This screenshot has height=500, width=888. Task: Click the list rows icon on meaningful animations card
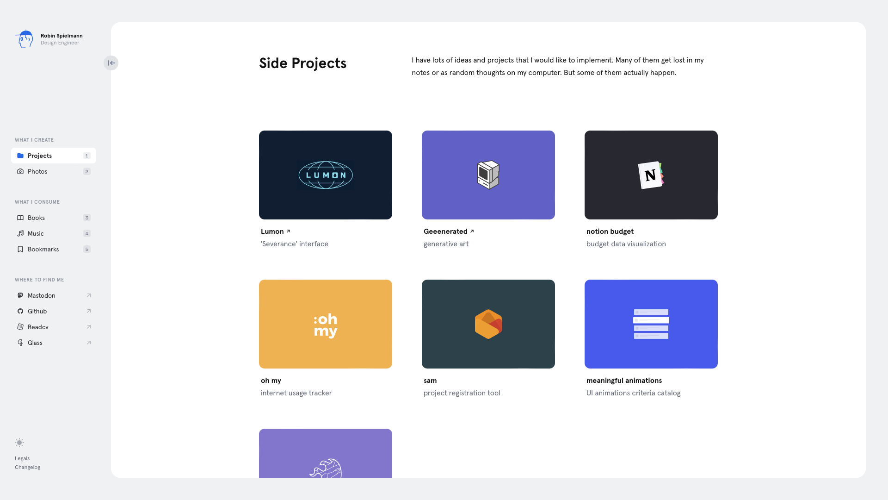651,324
